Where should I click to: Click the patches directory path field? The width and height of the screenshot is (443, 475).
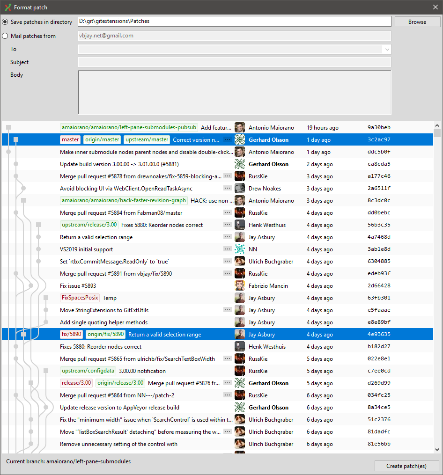pyautogui.click(x=235, y=21)
